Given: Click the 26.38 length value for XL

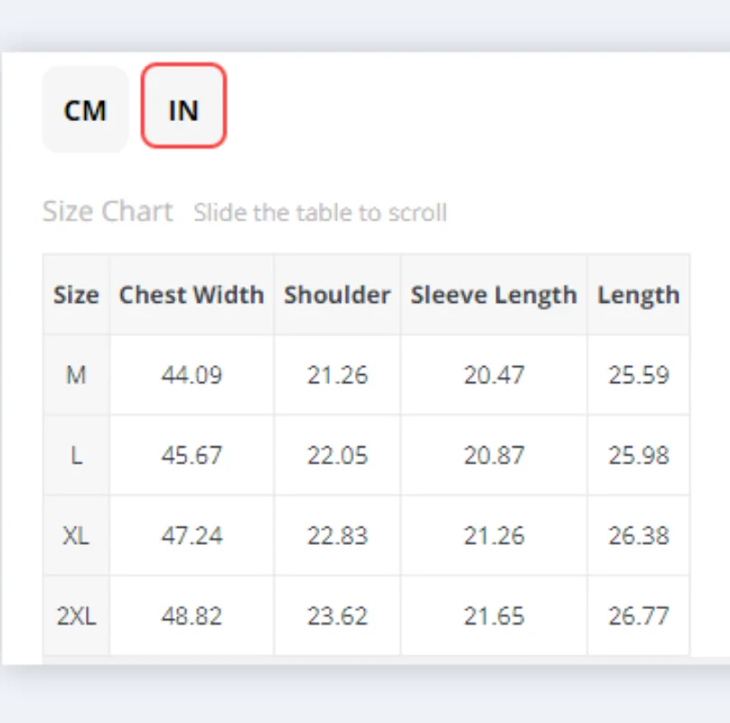Looking at the screenshot, I should pos(638,535).
